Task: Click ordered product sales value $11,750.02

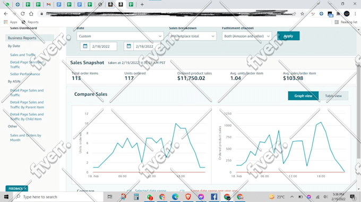Action: point(191,78)
